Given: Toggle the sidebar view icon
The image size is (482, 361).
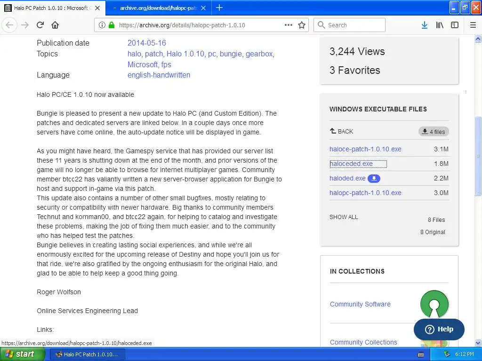Looking at the screenshot, I should tap(455, 25).
